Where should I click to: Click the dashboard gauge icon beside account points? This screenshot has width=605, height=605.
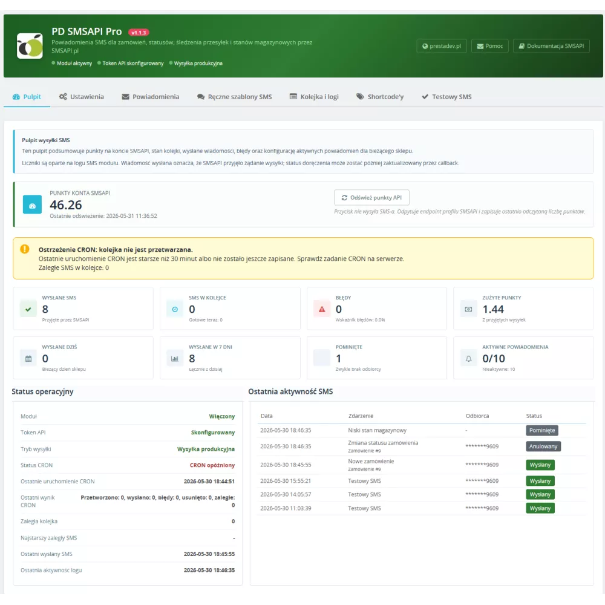(x=33, y=204)
